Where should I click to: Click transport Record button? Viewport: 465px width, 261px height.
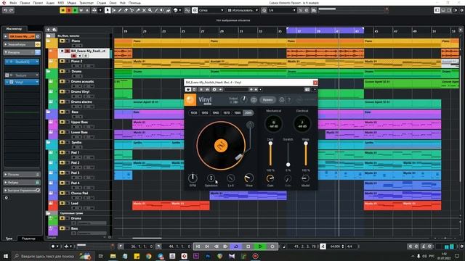[x=272, y=246]
